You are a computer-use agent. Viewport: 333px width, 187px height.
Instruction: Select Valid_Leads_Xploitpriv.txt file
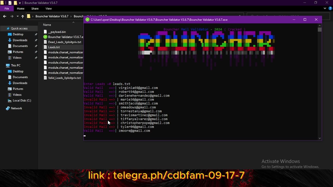[64, 78]
